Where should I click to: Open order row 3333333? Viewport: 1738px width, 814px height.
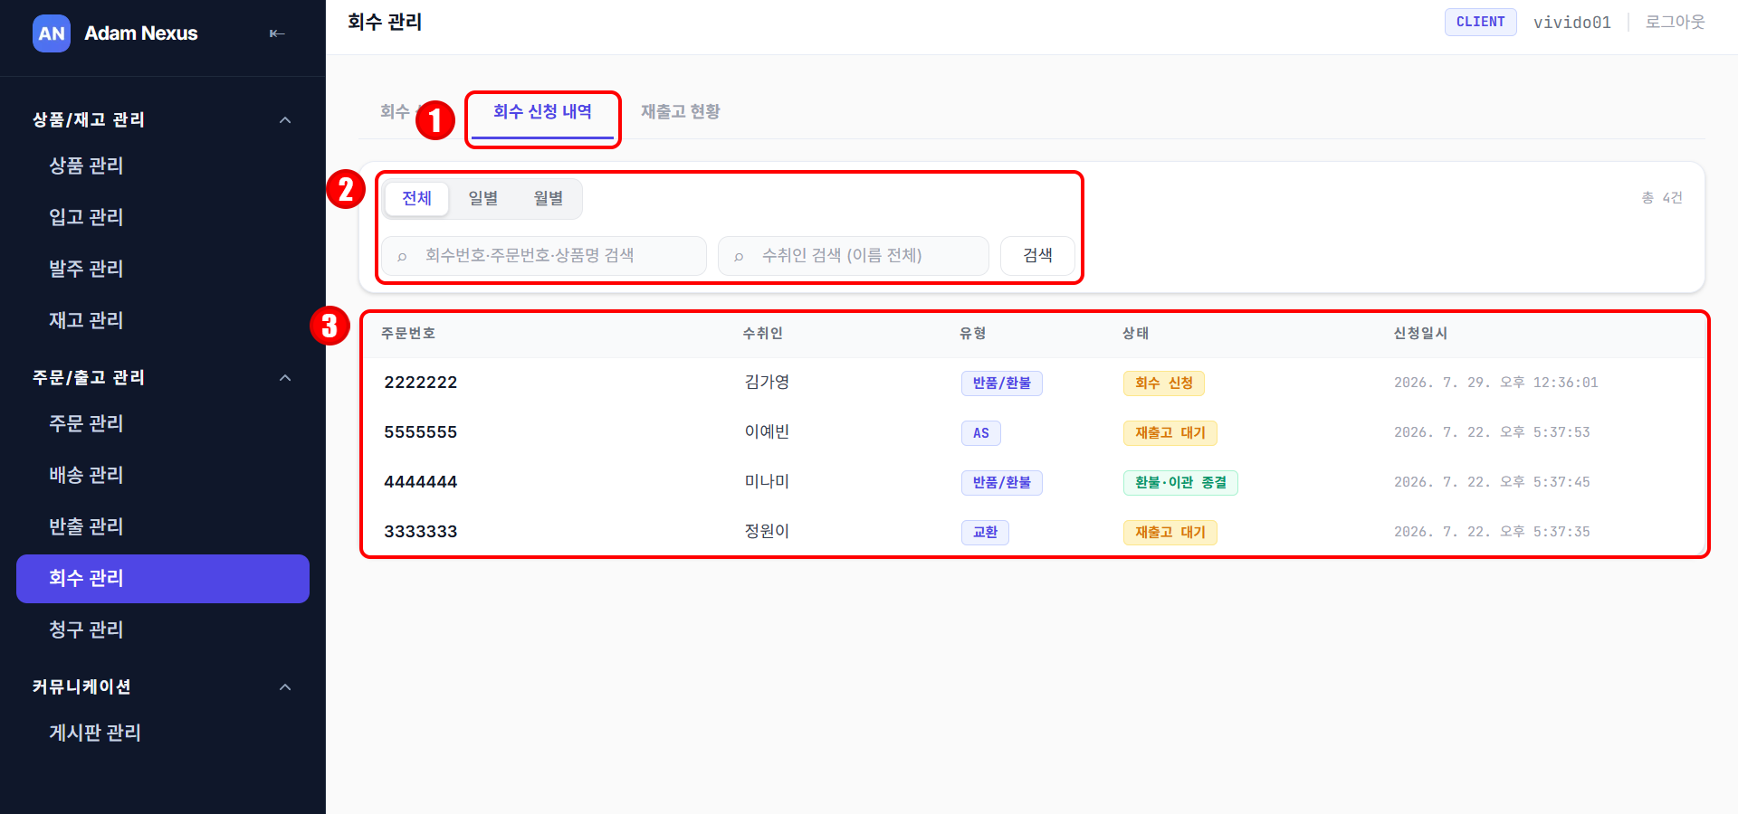[x=1033, y=532]
